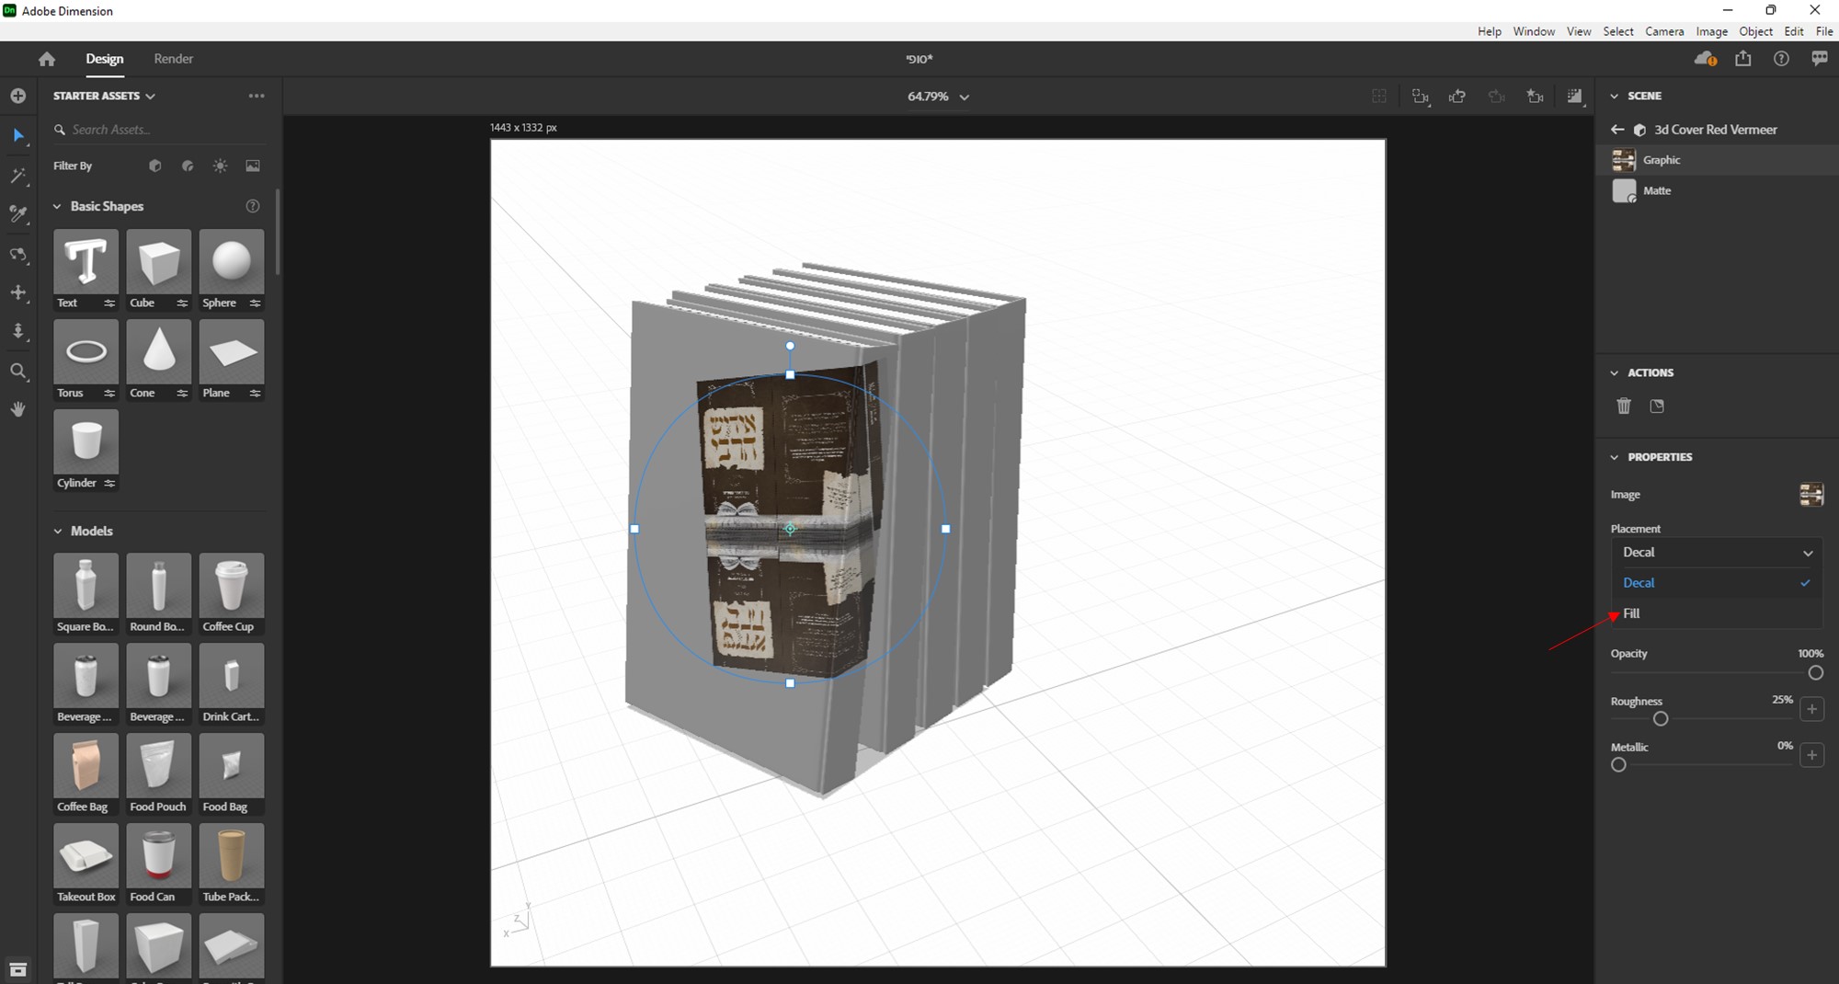This screenshot has width=1839, height=984.
Task: Switch to the Render tab
Action: tap(174, 59)
